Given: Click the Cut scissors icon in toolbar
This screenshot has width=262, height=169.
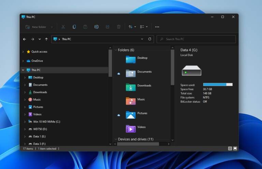Looking at the screenshot, I should [x=63, y=27].
